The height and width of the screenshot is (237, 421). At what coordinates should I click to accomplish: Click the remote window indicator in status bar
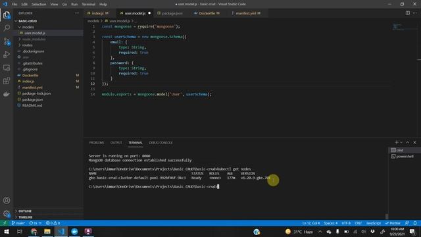tap(5, 223)
